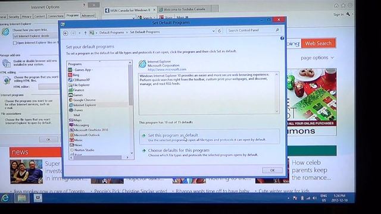Screen dimensions: 381x214
Task: Select Norton Studio in Programs list
Action: point(82,150)
